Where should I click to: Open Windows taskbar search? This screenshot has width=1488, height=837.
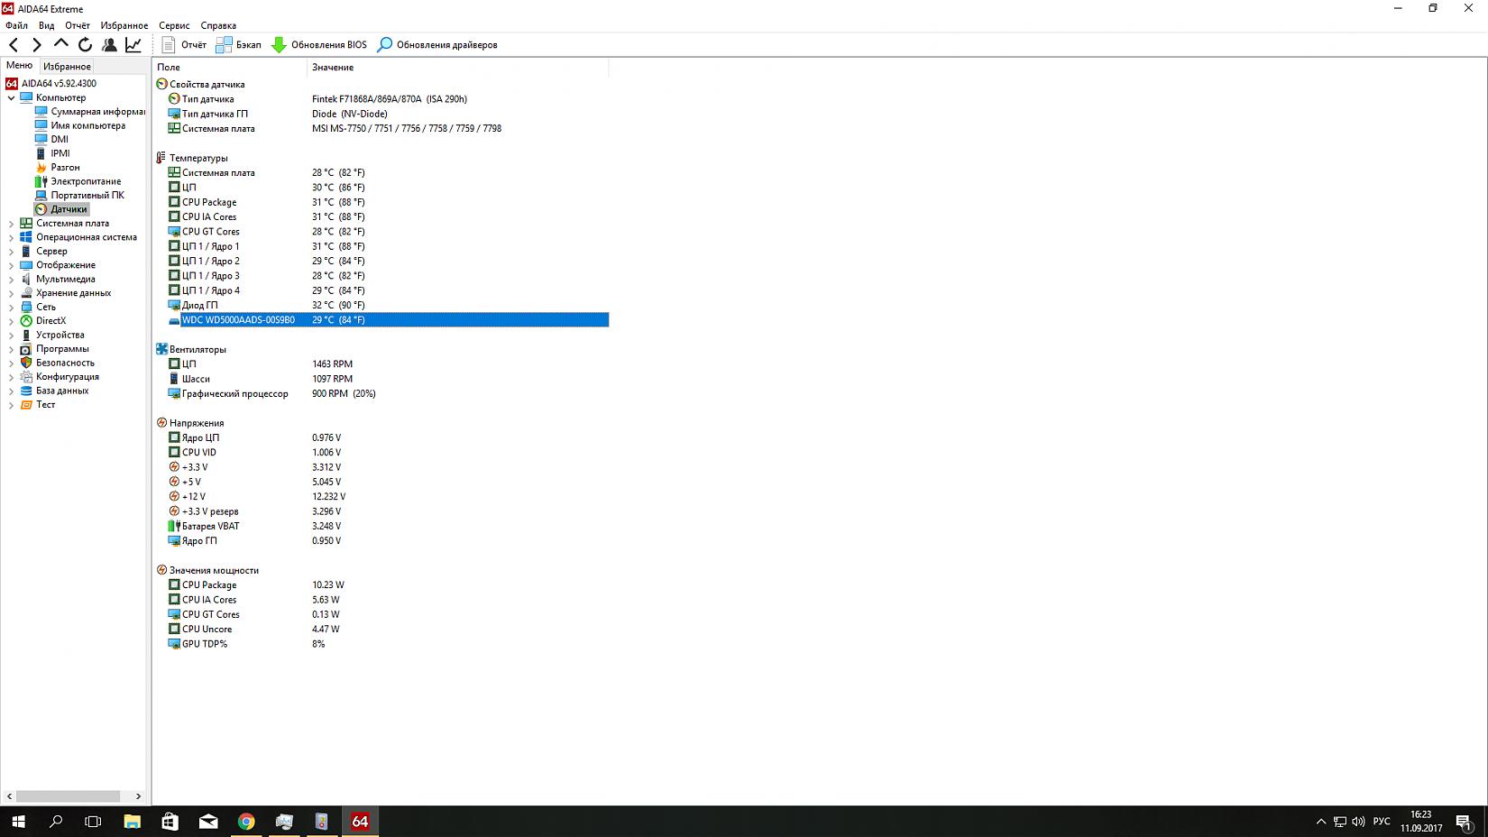tap(56, 822)
